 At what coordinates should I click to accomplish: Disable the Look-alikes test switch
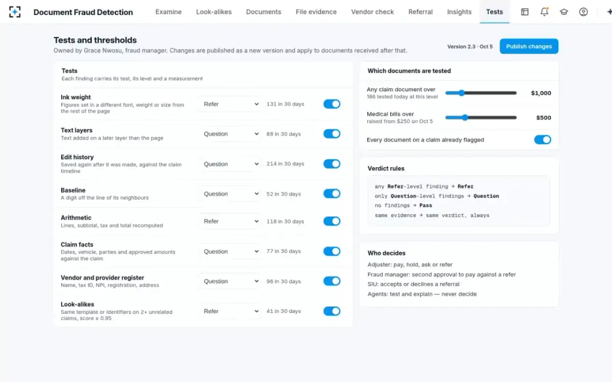click(331, 311)
